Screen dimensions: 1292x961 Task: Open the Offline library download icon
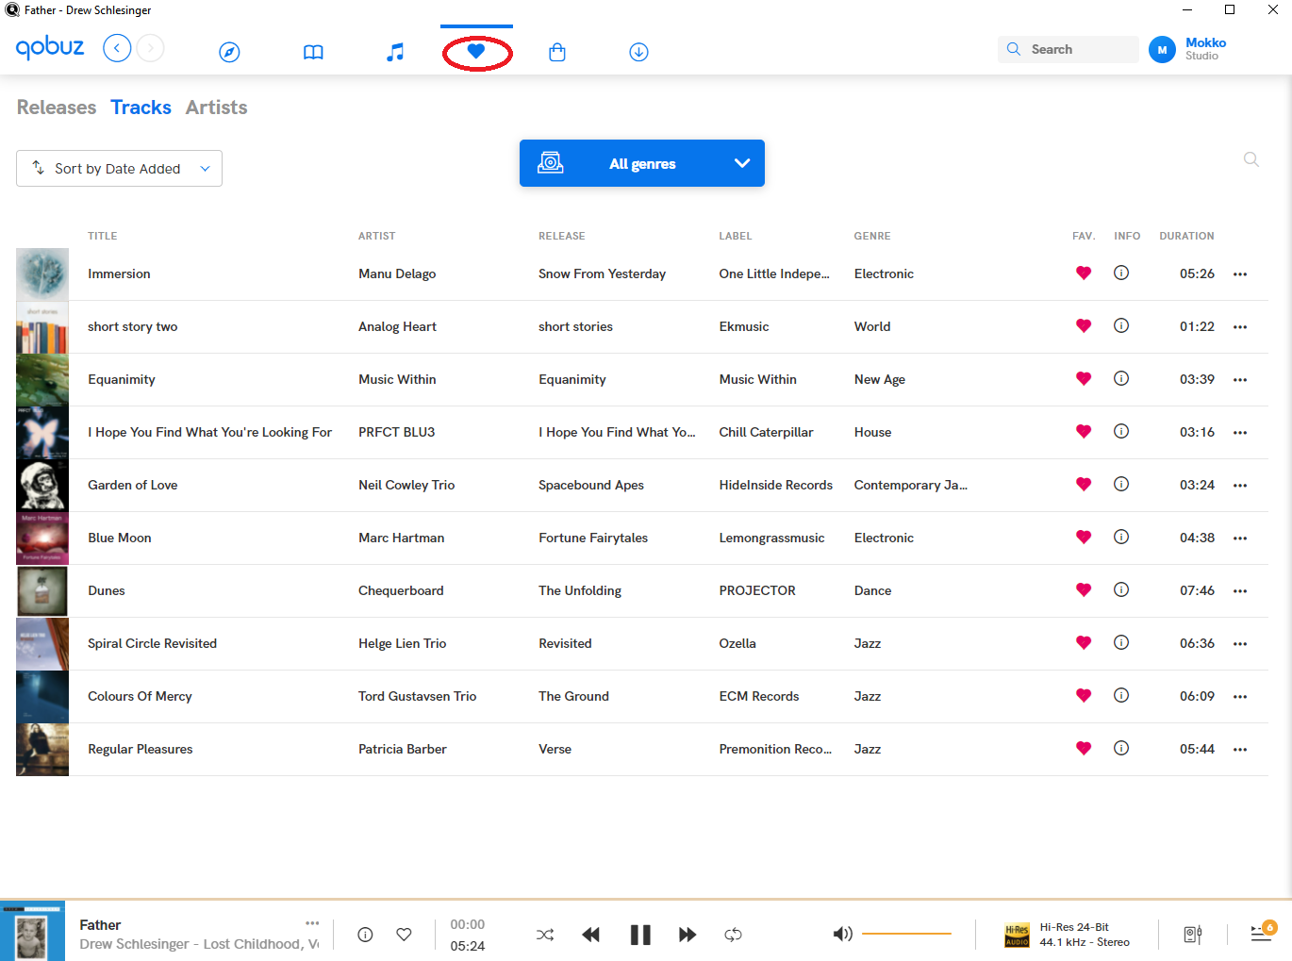638,52
